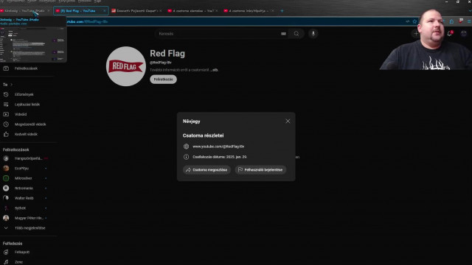
Task: Bookmark page with the star icon
Action: (x=414, y=21)
